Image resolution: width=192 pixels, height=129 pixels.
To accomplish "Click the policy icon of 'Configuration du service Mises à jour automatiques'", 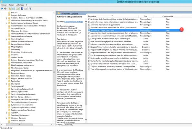I will [x=89, y=39].
